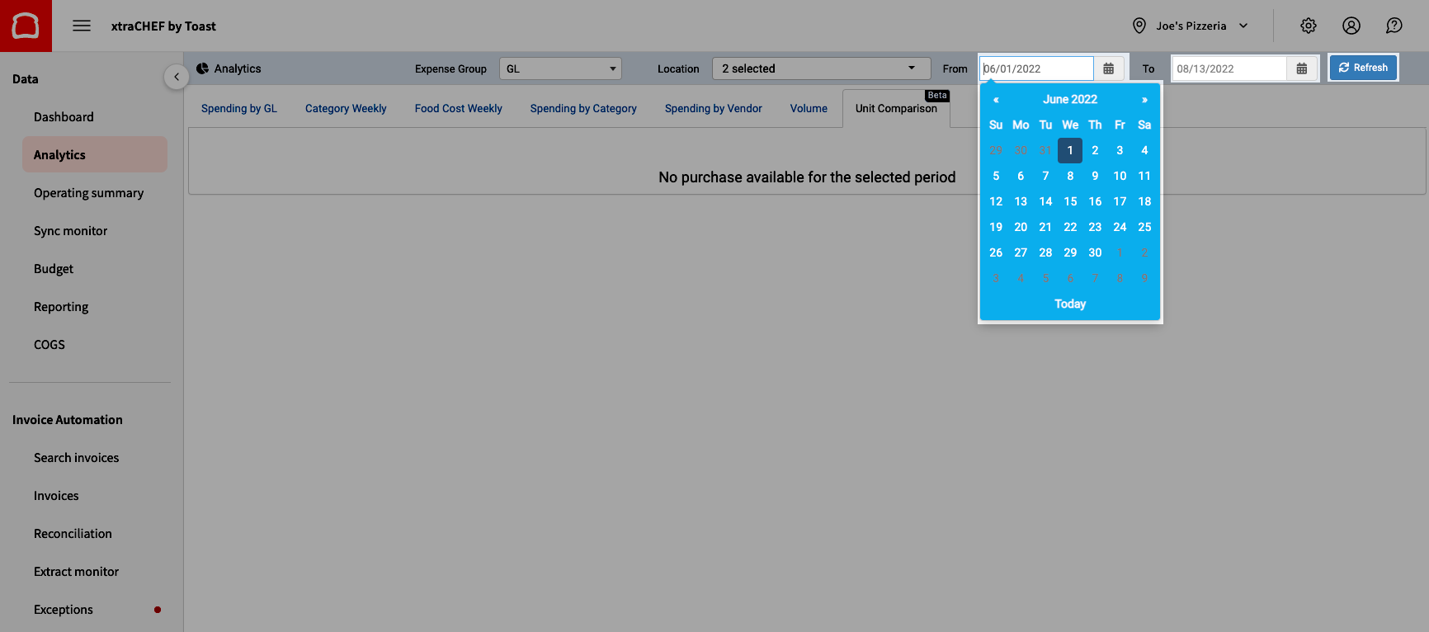Open Search invoices in the sidebar
Screen dimensions: 1429x632
coord(76,458)
